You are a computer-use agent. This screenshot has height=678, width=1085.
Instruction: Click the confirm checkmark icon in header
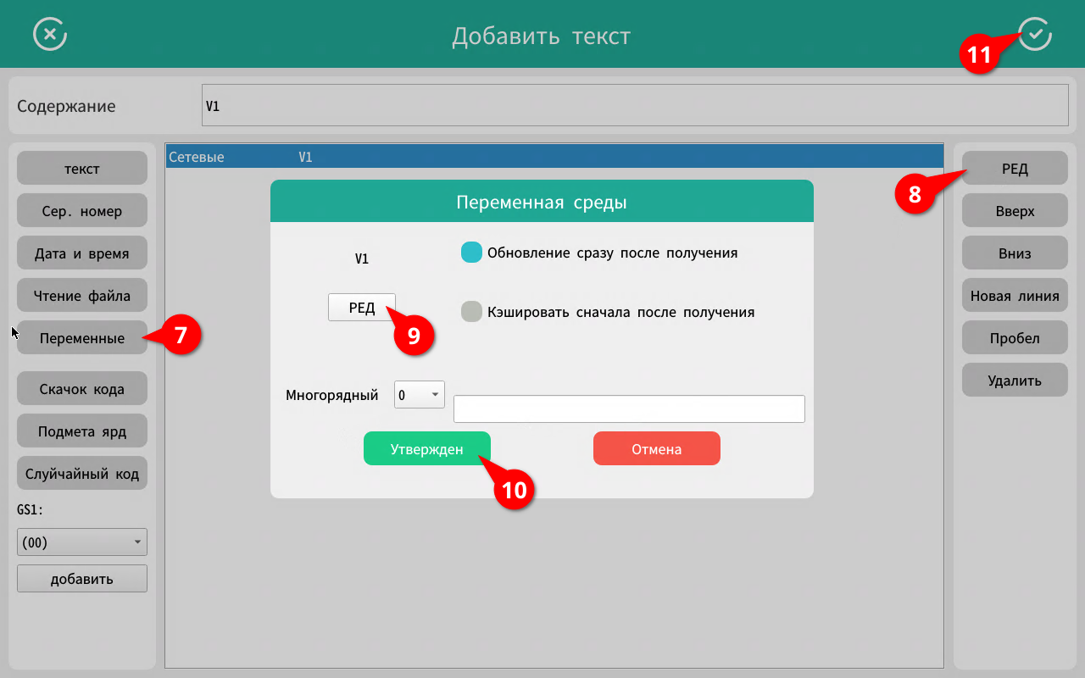1035,35
